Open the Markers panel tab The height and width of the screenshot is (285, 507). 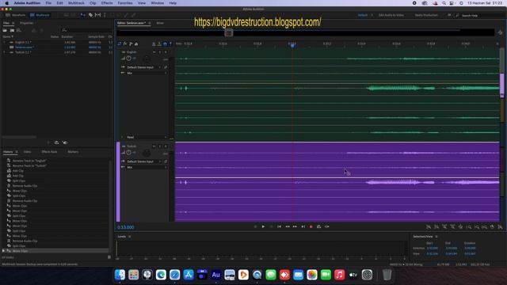(73, 152)
